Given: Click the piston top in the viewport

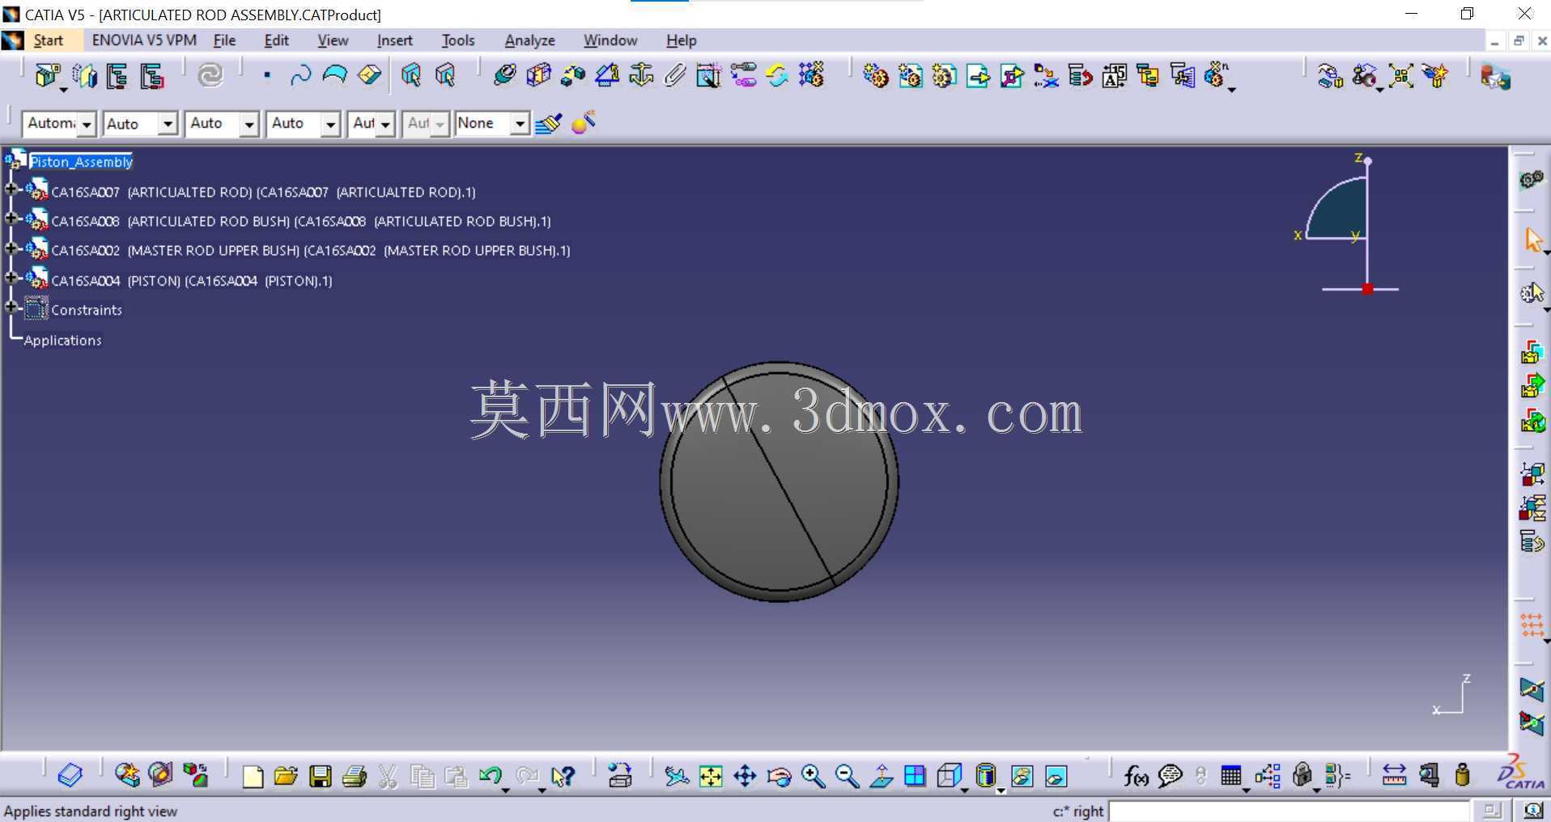Looking at the screenshot, I should coord(779,481).
